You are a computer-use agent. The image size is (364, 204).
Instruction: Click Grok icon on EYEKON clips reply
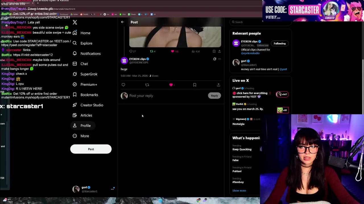click(215, 59)
